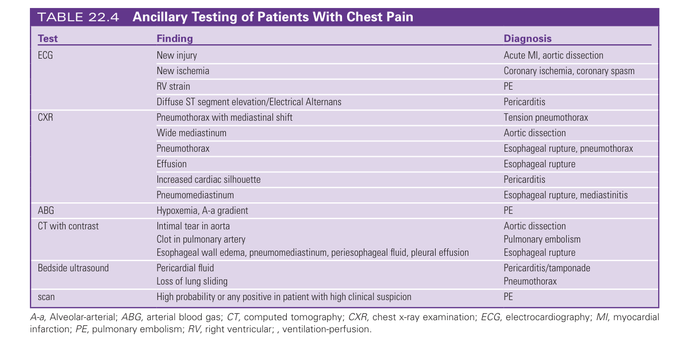688x338 pixels.
Task: Select "Coronary ischemia, coronary spasm" diagnosis
Action: (569, 71)
